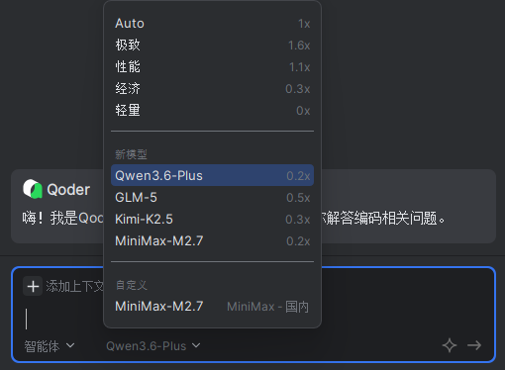Click the sparkle enhance prompt icon
505x370 pixels.
(x=450, y=345)
